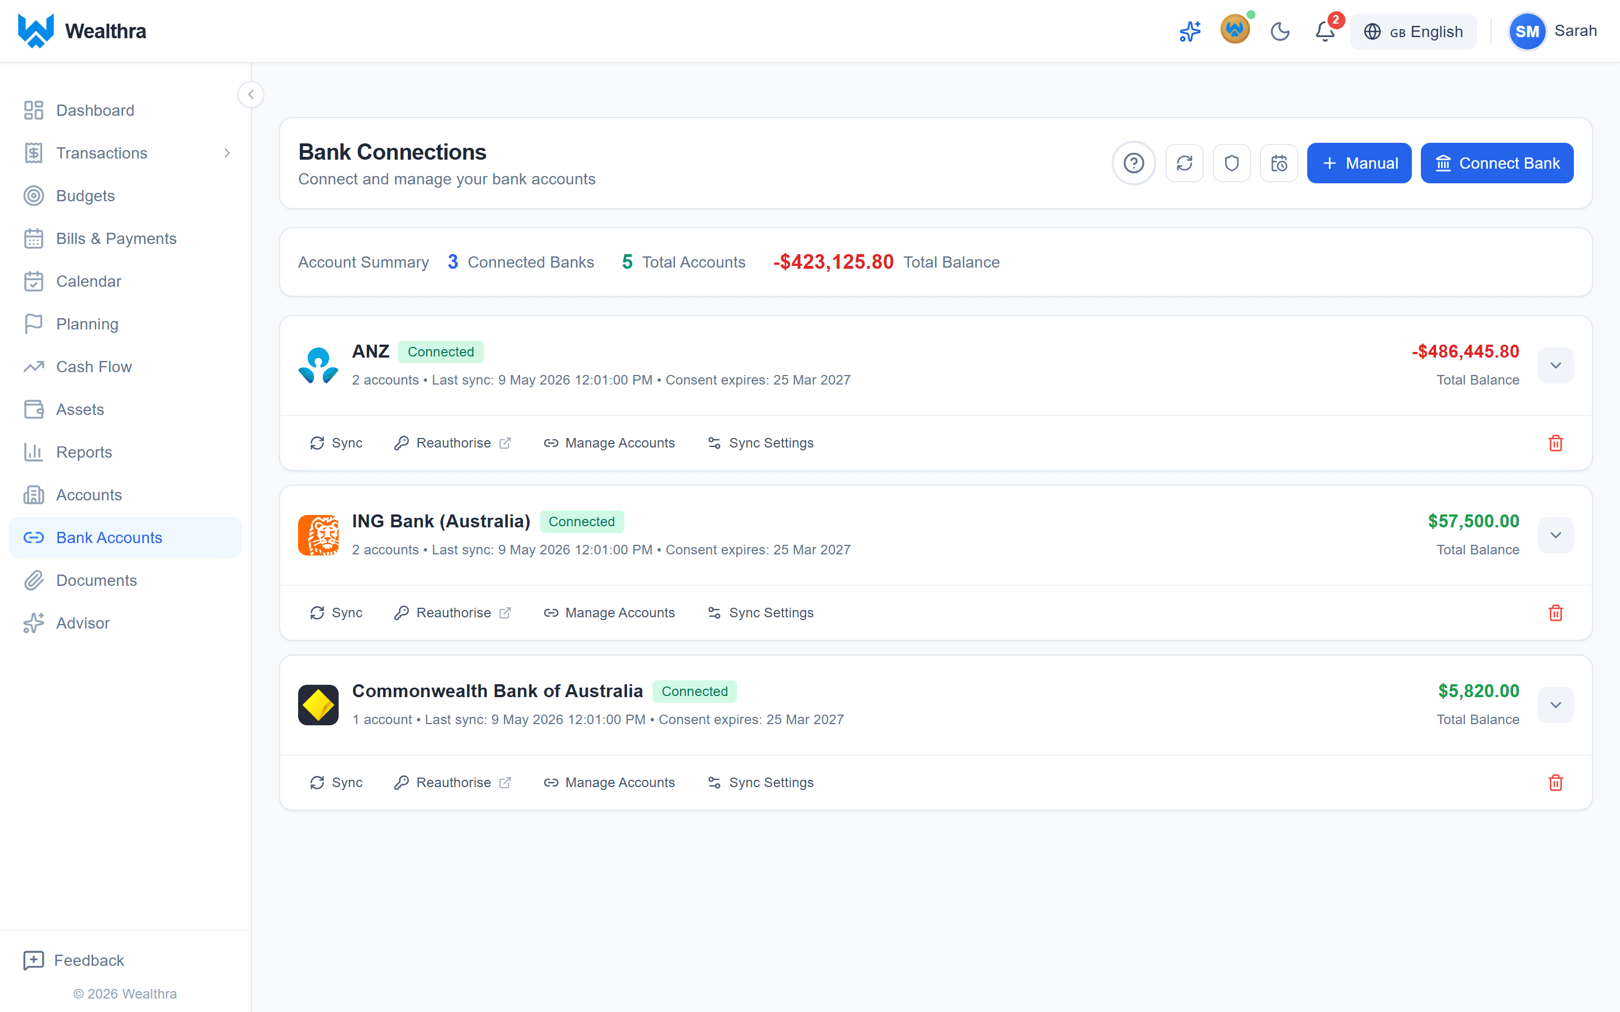This screenshot has width=1620, height=1012.
Task: Click the ING Bank Connected status badge
Action: click(x=581, y=521)
